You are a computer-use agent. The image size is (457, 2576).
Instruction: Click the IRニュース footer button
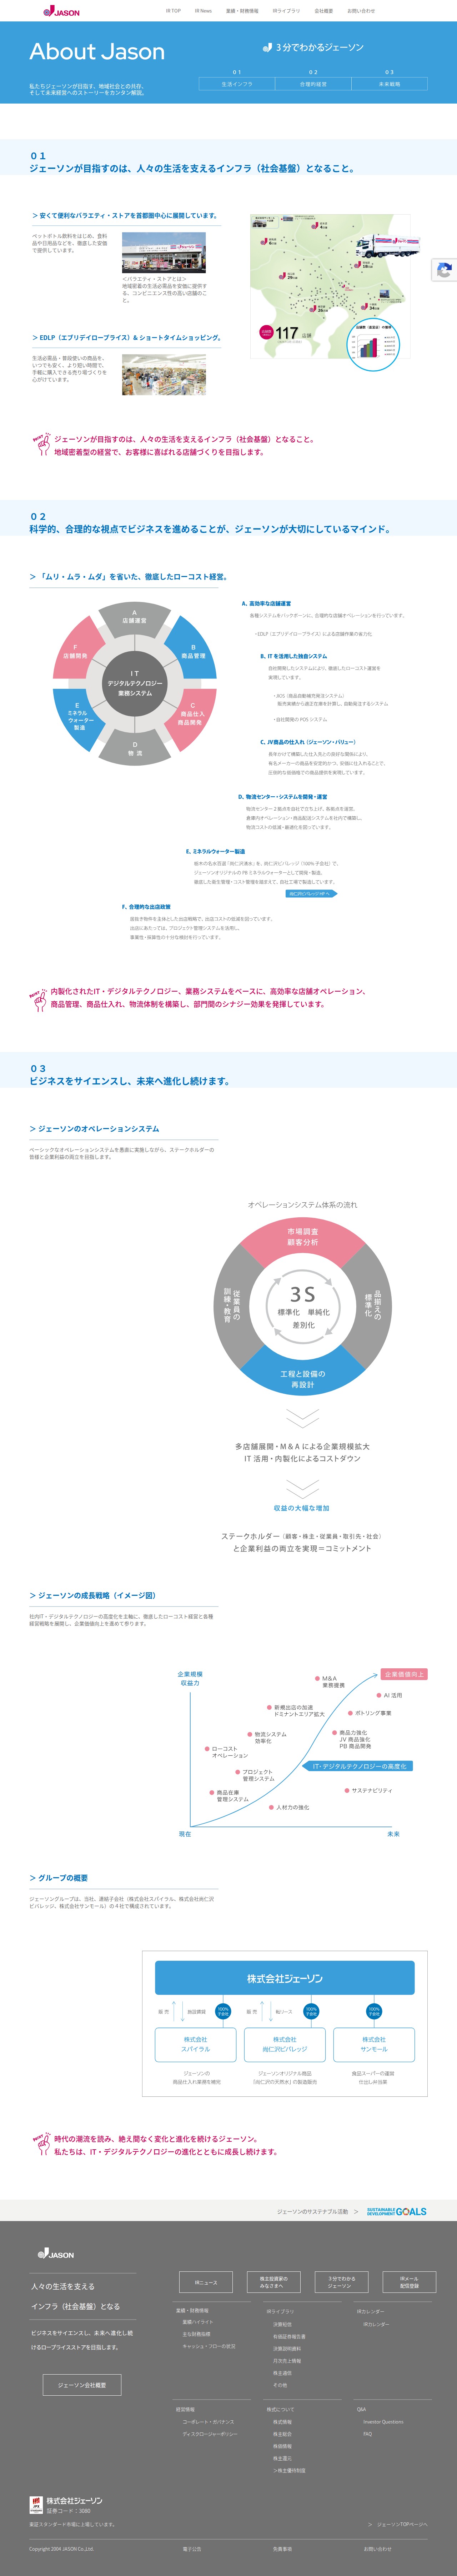point(206,2282)
